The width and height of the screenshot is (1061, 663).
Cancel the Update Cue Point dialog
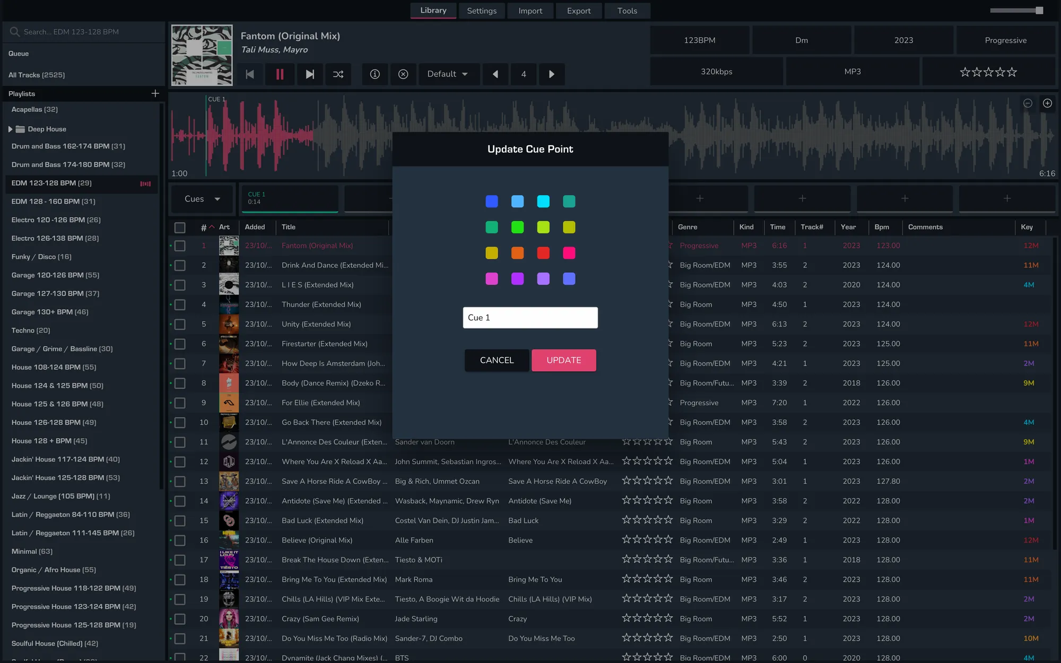(497, 360)
